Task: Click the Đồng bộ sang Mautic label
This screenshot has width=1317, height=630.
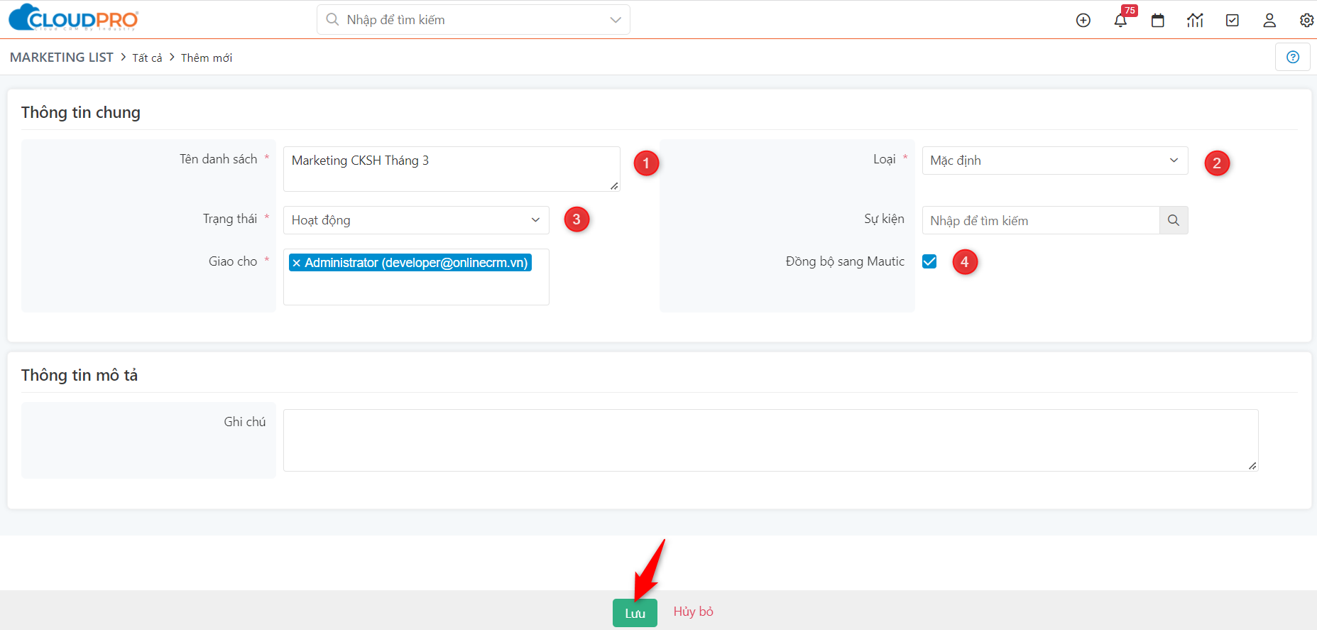Action: point(845,261)
